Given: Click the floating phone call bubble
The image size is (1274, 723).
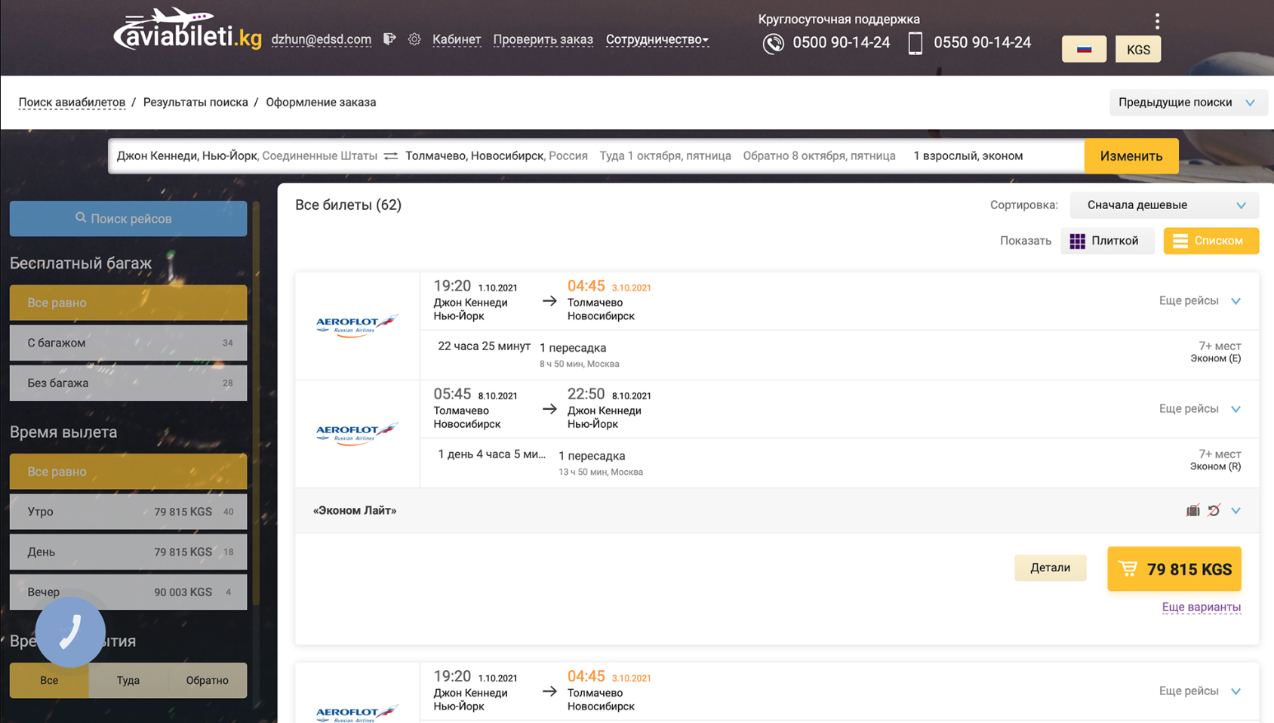Looking at the screenshot, I should (70, 632).
